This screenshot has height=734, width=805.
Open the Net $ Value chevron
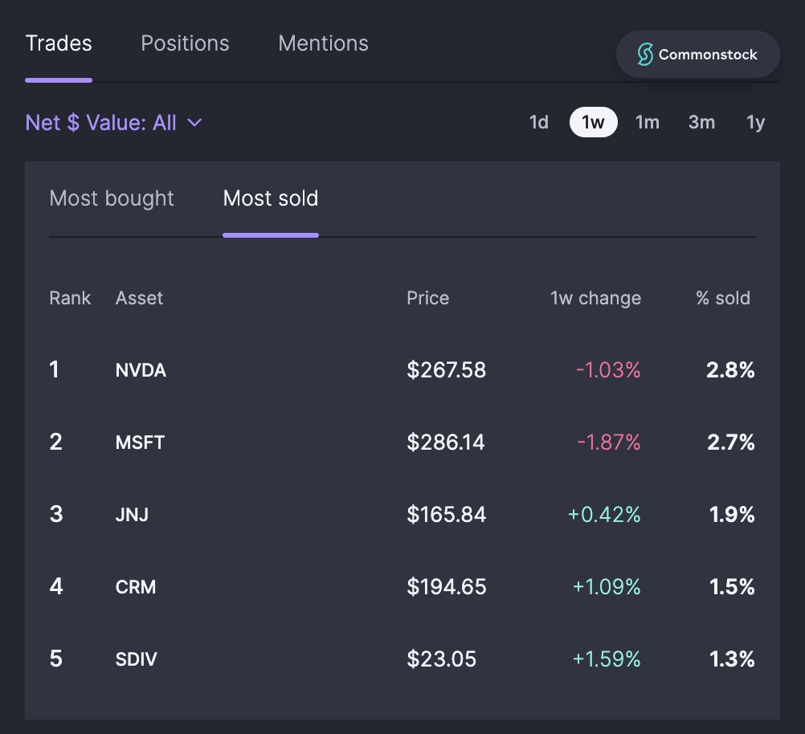click(x=193, y=122)
